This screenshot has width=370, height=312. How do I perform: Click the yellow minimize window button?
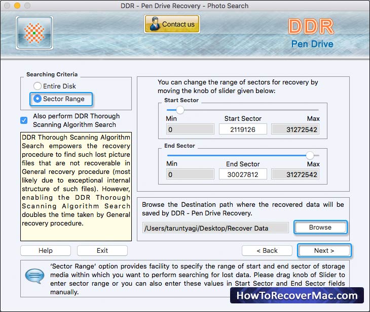[17, 6]
